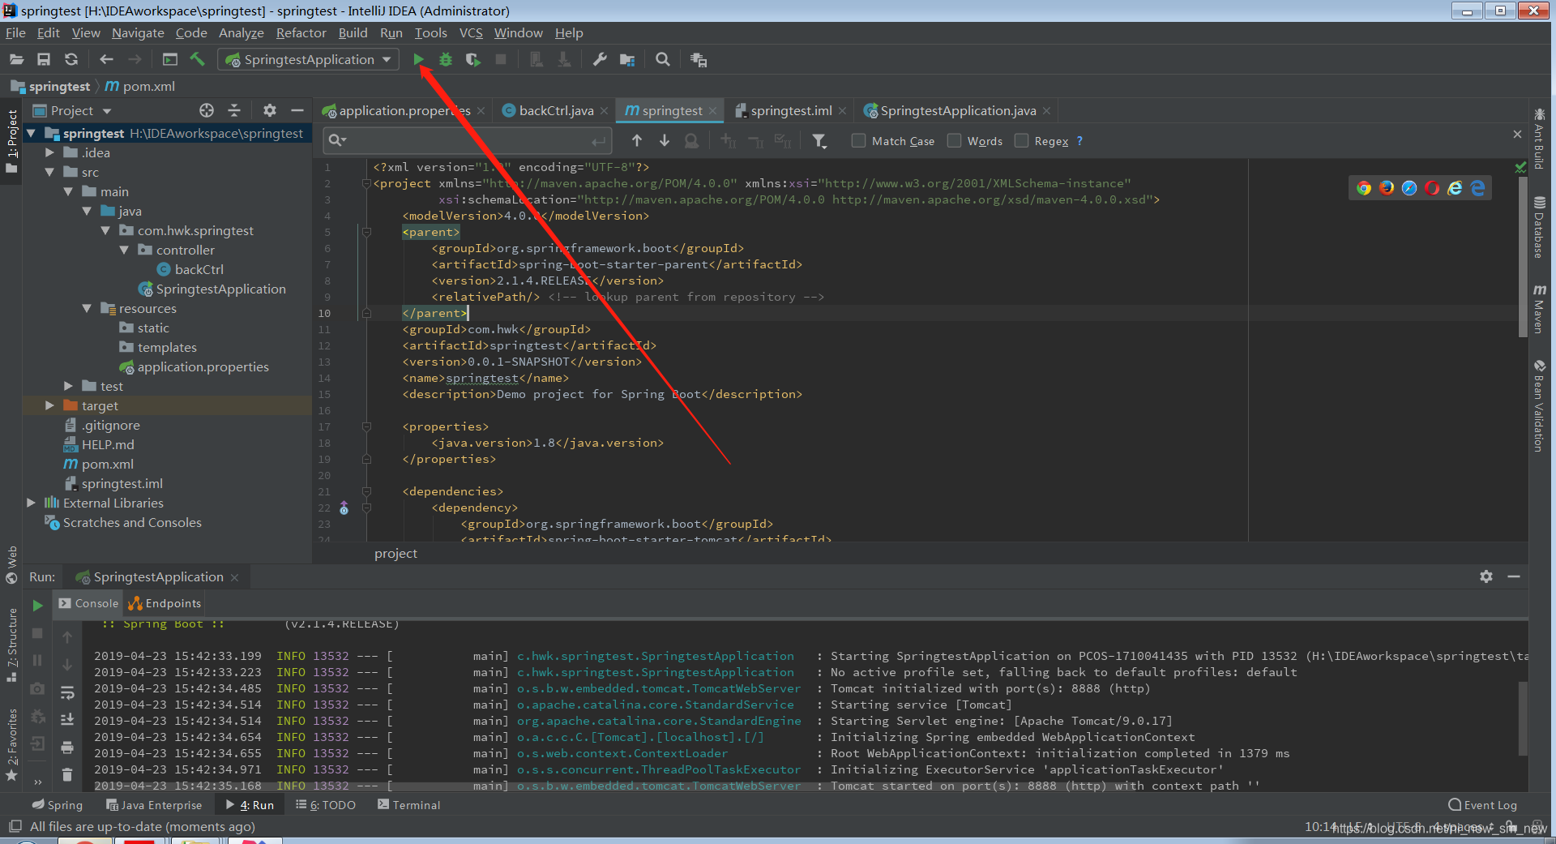Expand the test folder
Viewport: 1556px width, 844px height.
click(68, 386)
